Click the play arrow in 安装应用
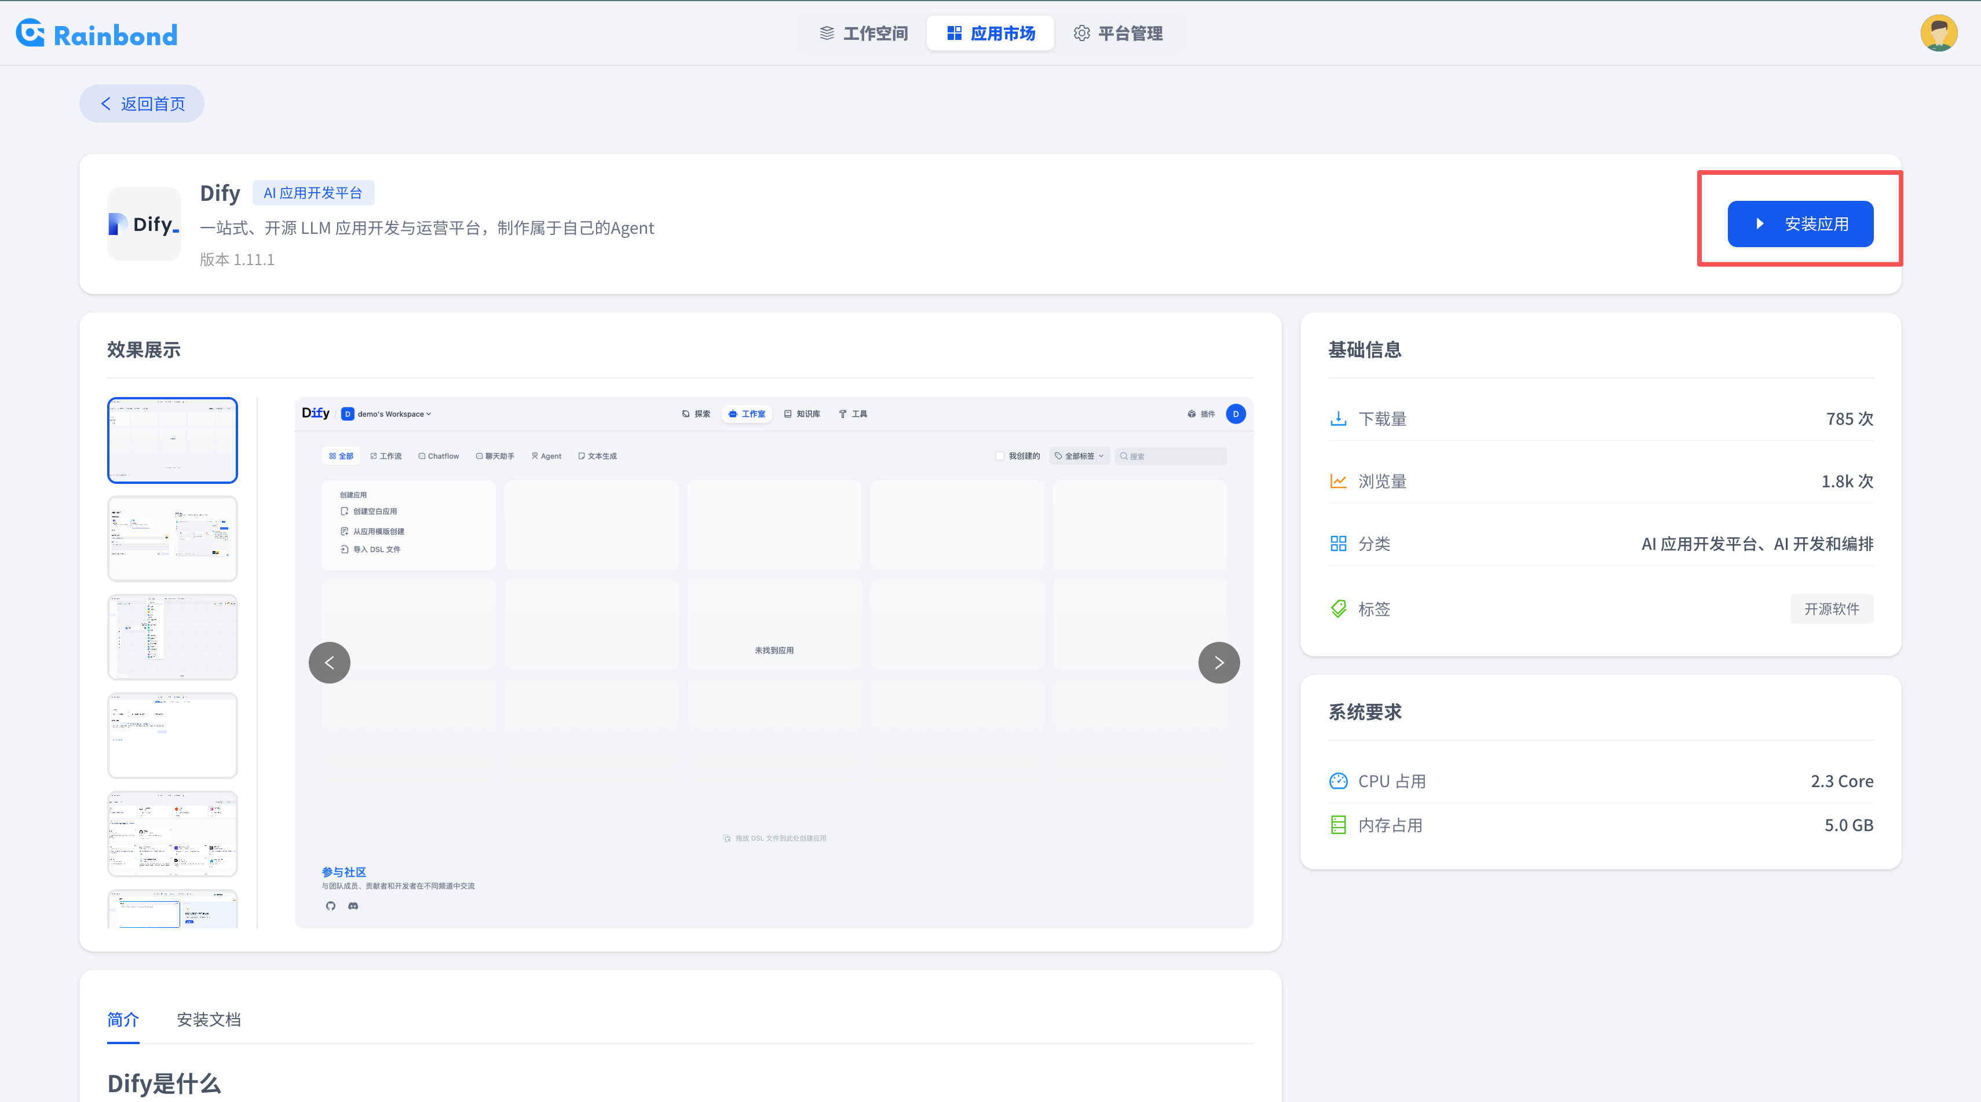This screenshot has width=1981, height=1102. coord(1760,223)
